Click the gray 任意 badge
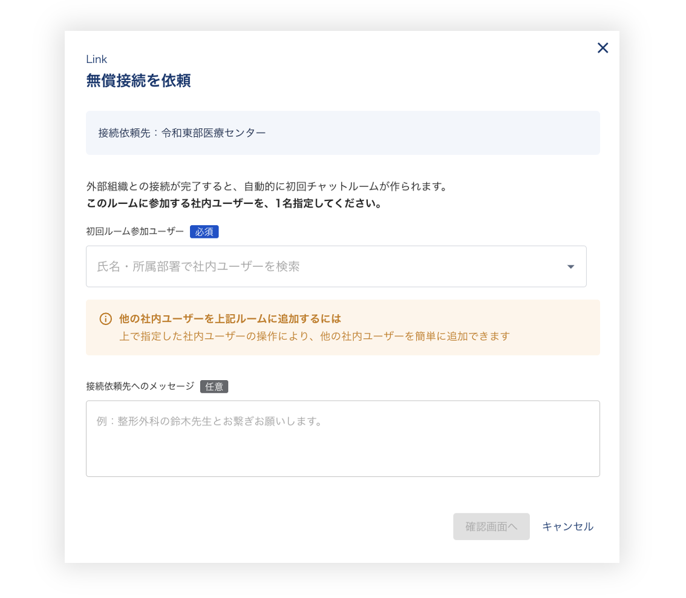The image size is (686, 598). (214, 387)
